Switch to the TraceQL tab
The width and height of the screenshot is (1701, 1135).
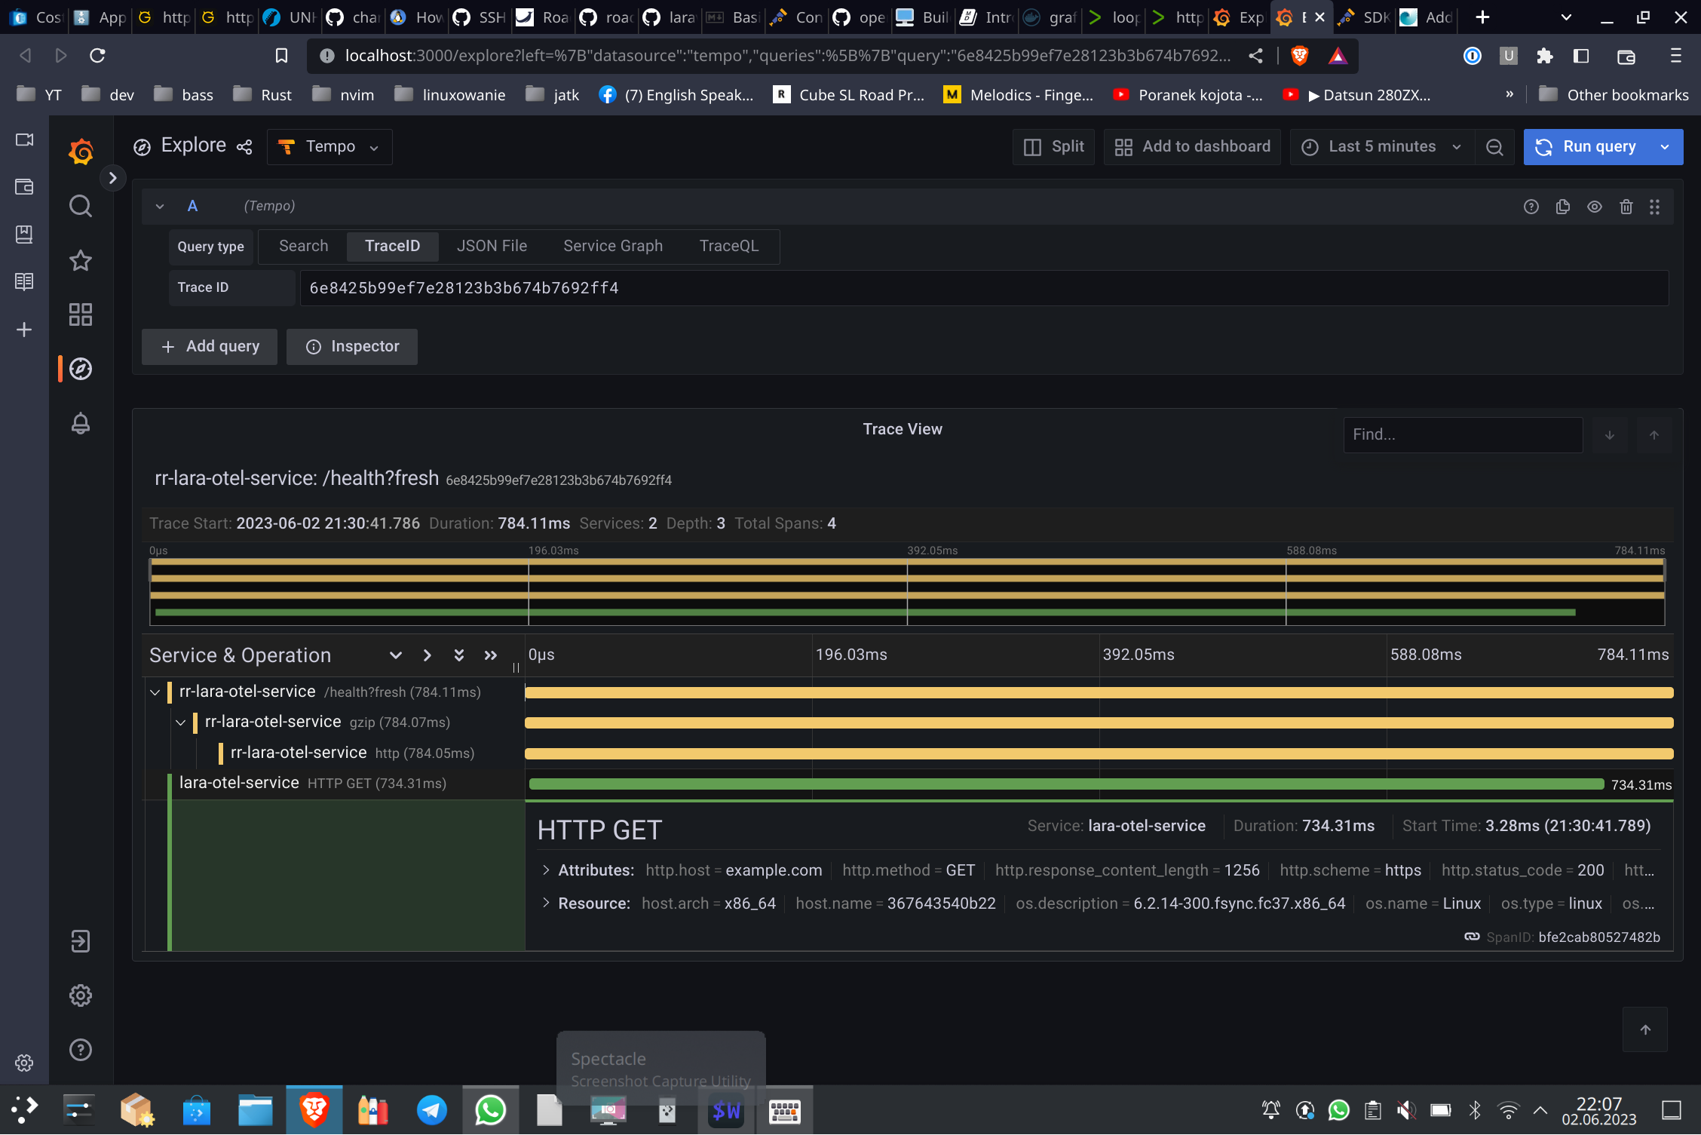tap(728, 246)
